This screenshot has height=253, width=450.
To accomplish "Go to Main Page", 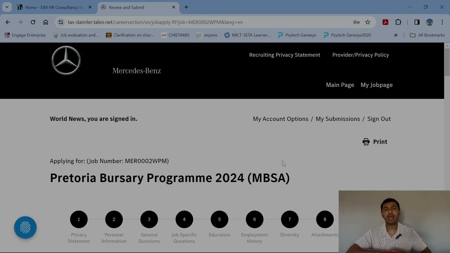I will (340, 85).
